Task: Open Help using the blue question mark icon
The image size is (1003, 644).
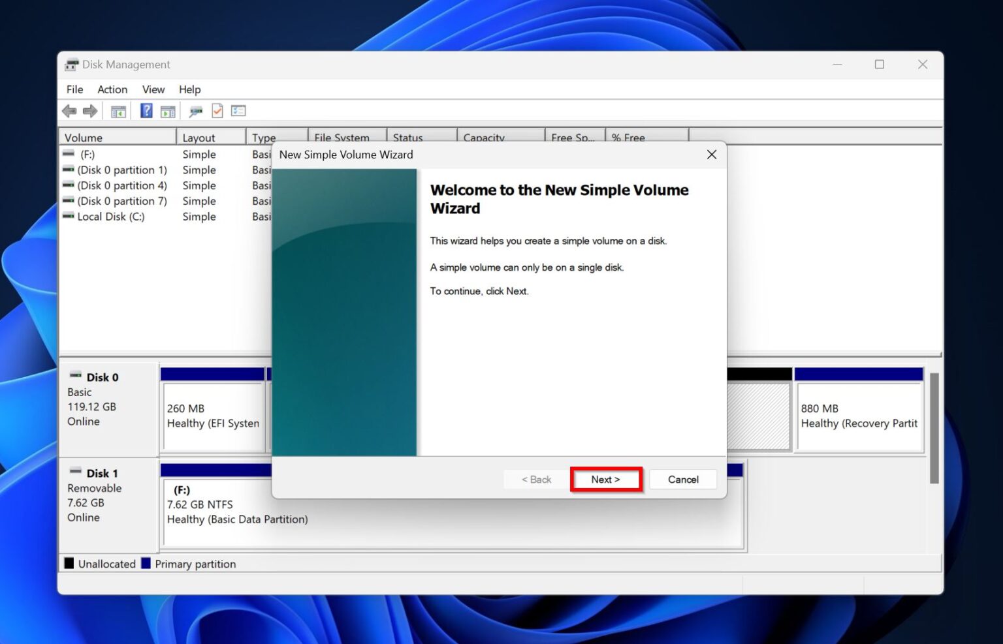Action: (146, 110)
